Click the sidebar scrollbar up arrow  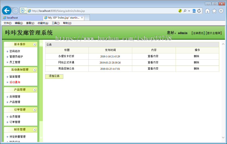41,44
